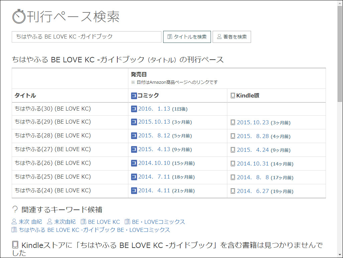Click Kindle icon next to 2014.8.8
The height and width of the screenshot is (258, 343).
point(233,177)
